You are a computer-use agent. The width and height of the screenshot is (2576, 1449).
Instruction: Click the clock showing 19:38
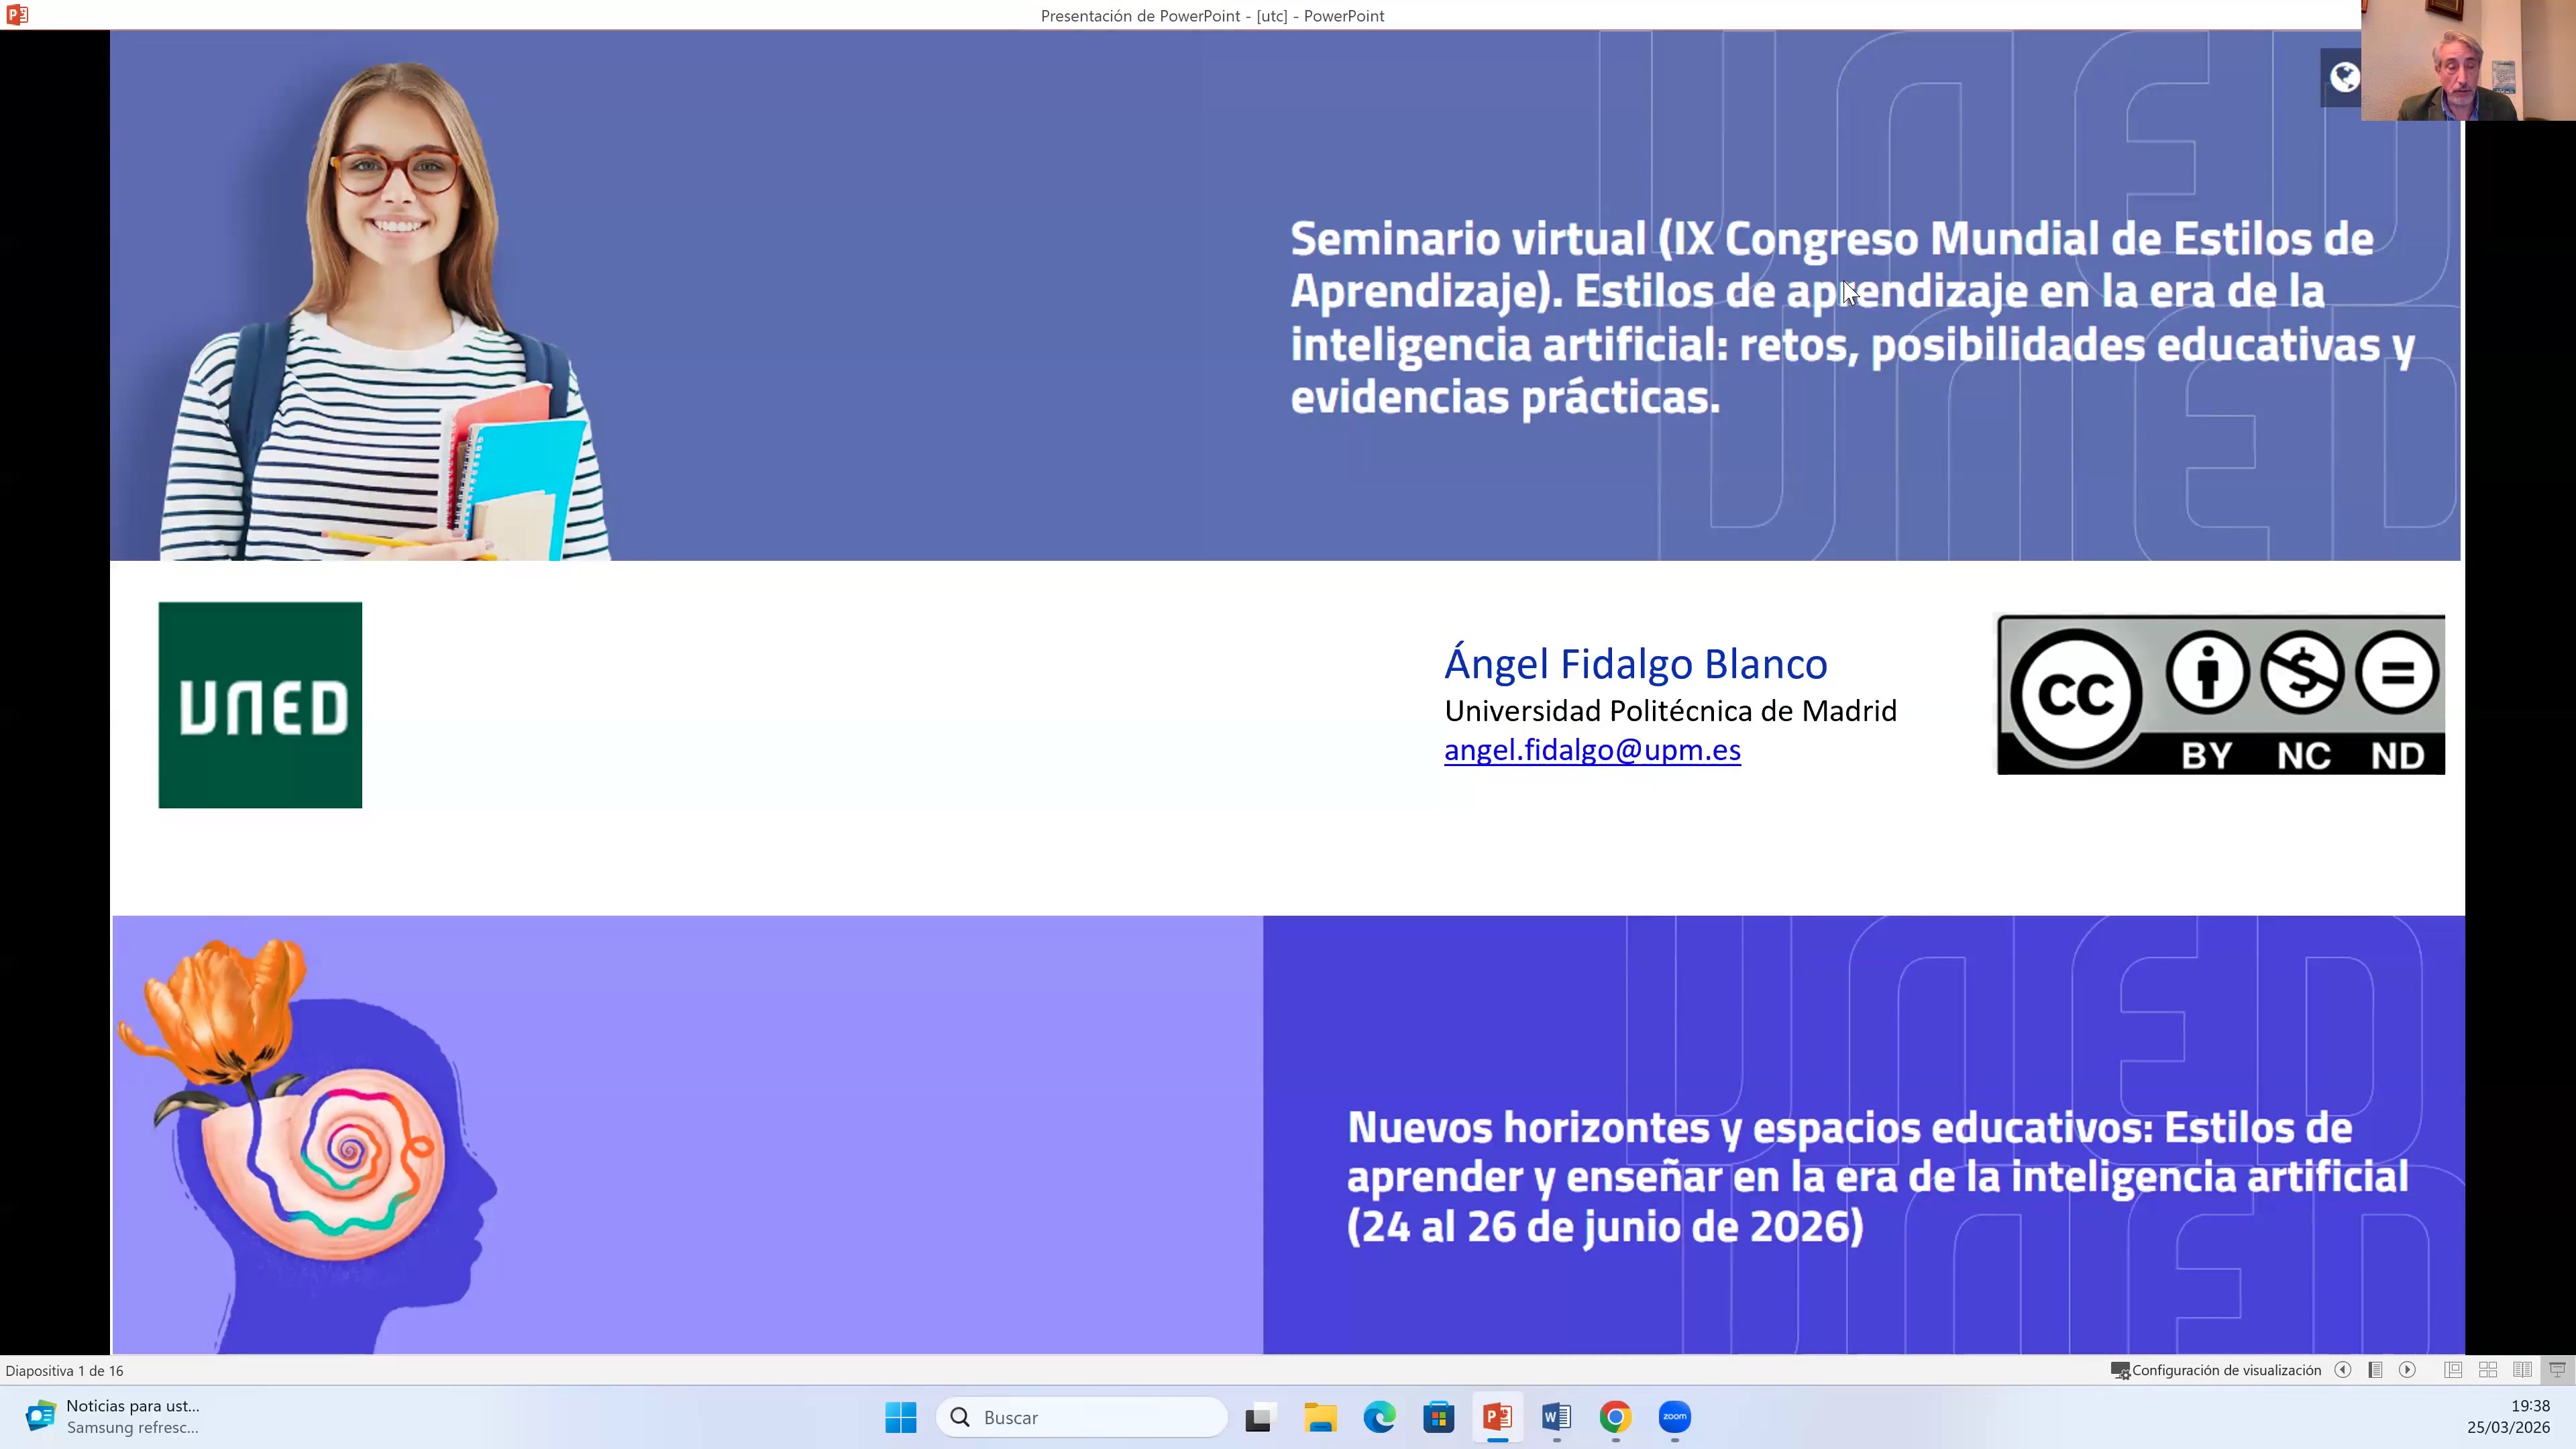tap(2529, 1406)
